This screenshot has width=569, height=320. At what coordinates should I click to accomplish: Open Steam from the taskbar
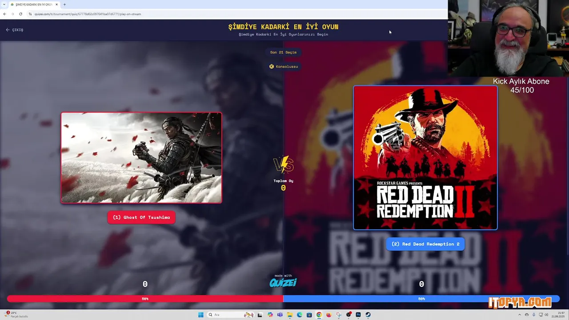pyautogui.click(x=368, y=315)
